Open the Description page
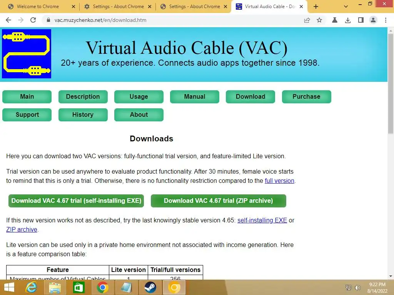The height and width of the screenshot is (295, 394). tap(83, 96)
